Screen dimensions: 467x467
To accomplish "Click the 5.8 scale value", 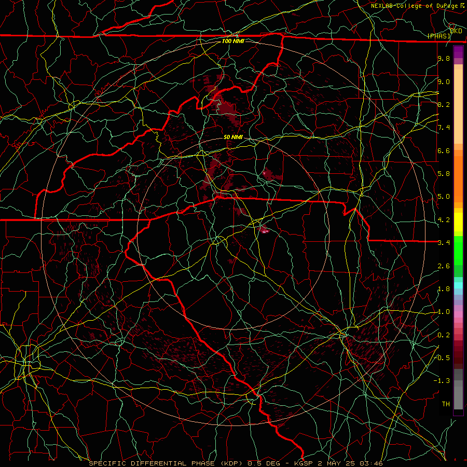I will point(444,174).
